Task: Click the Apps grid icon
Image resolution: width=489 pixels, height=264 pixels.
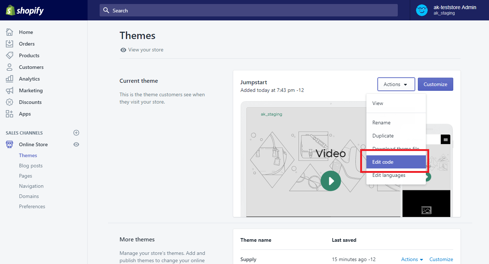Action: 9,114
